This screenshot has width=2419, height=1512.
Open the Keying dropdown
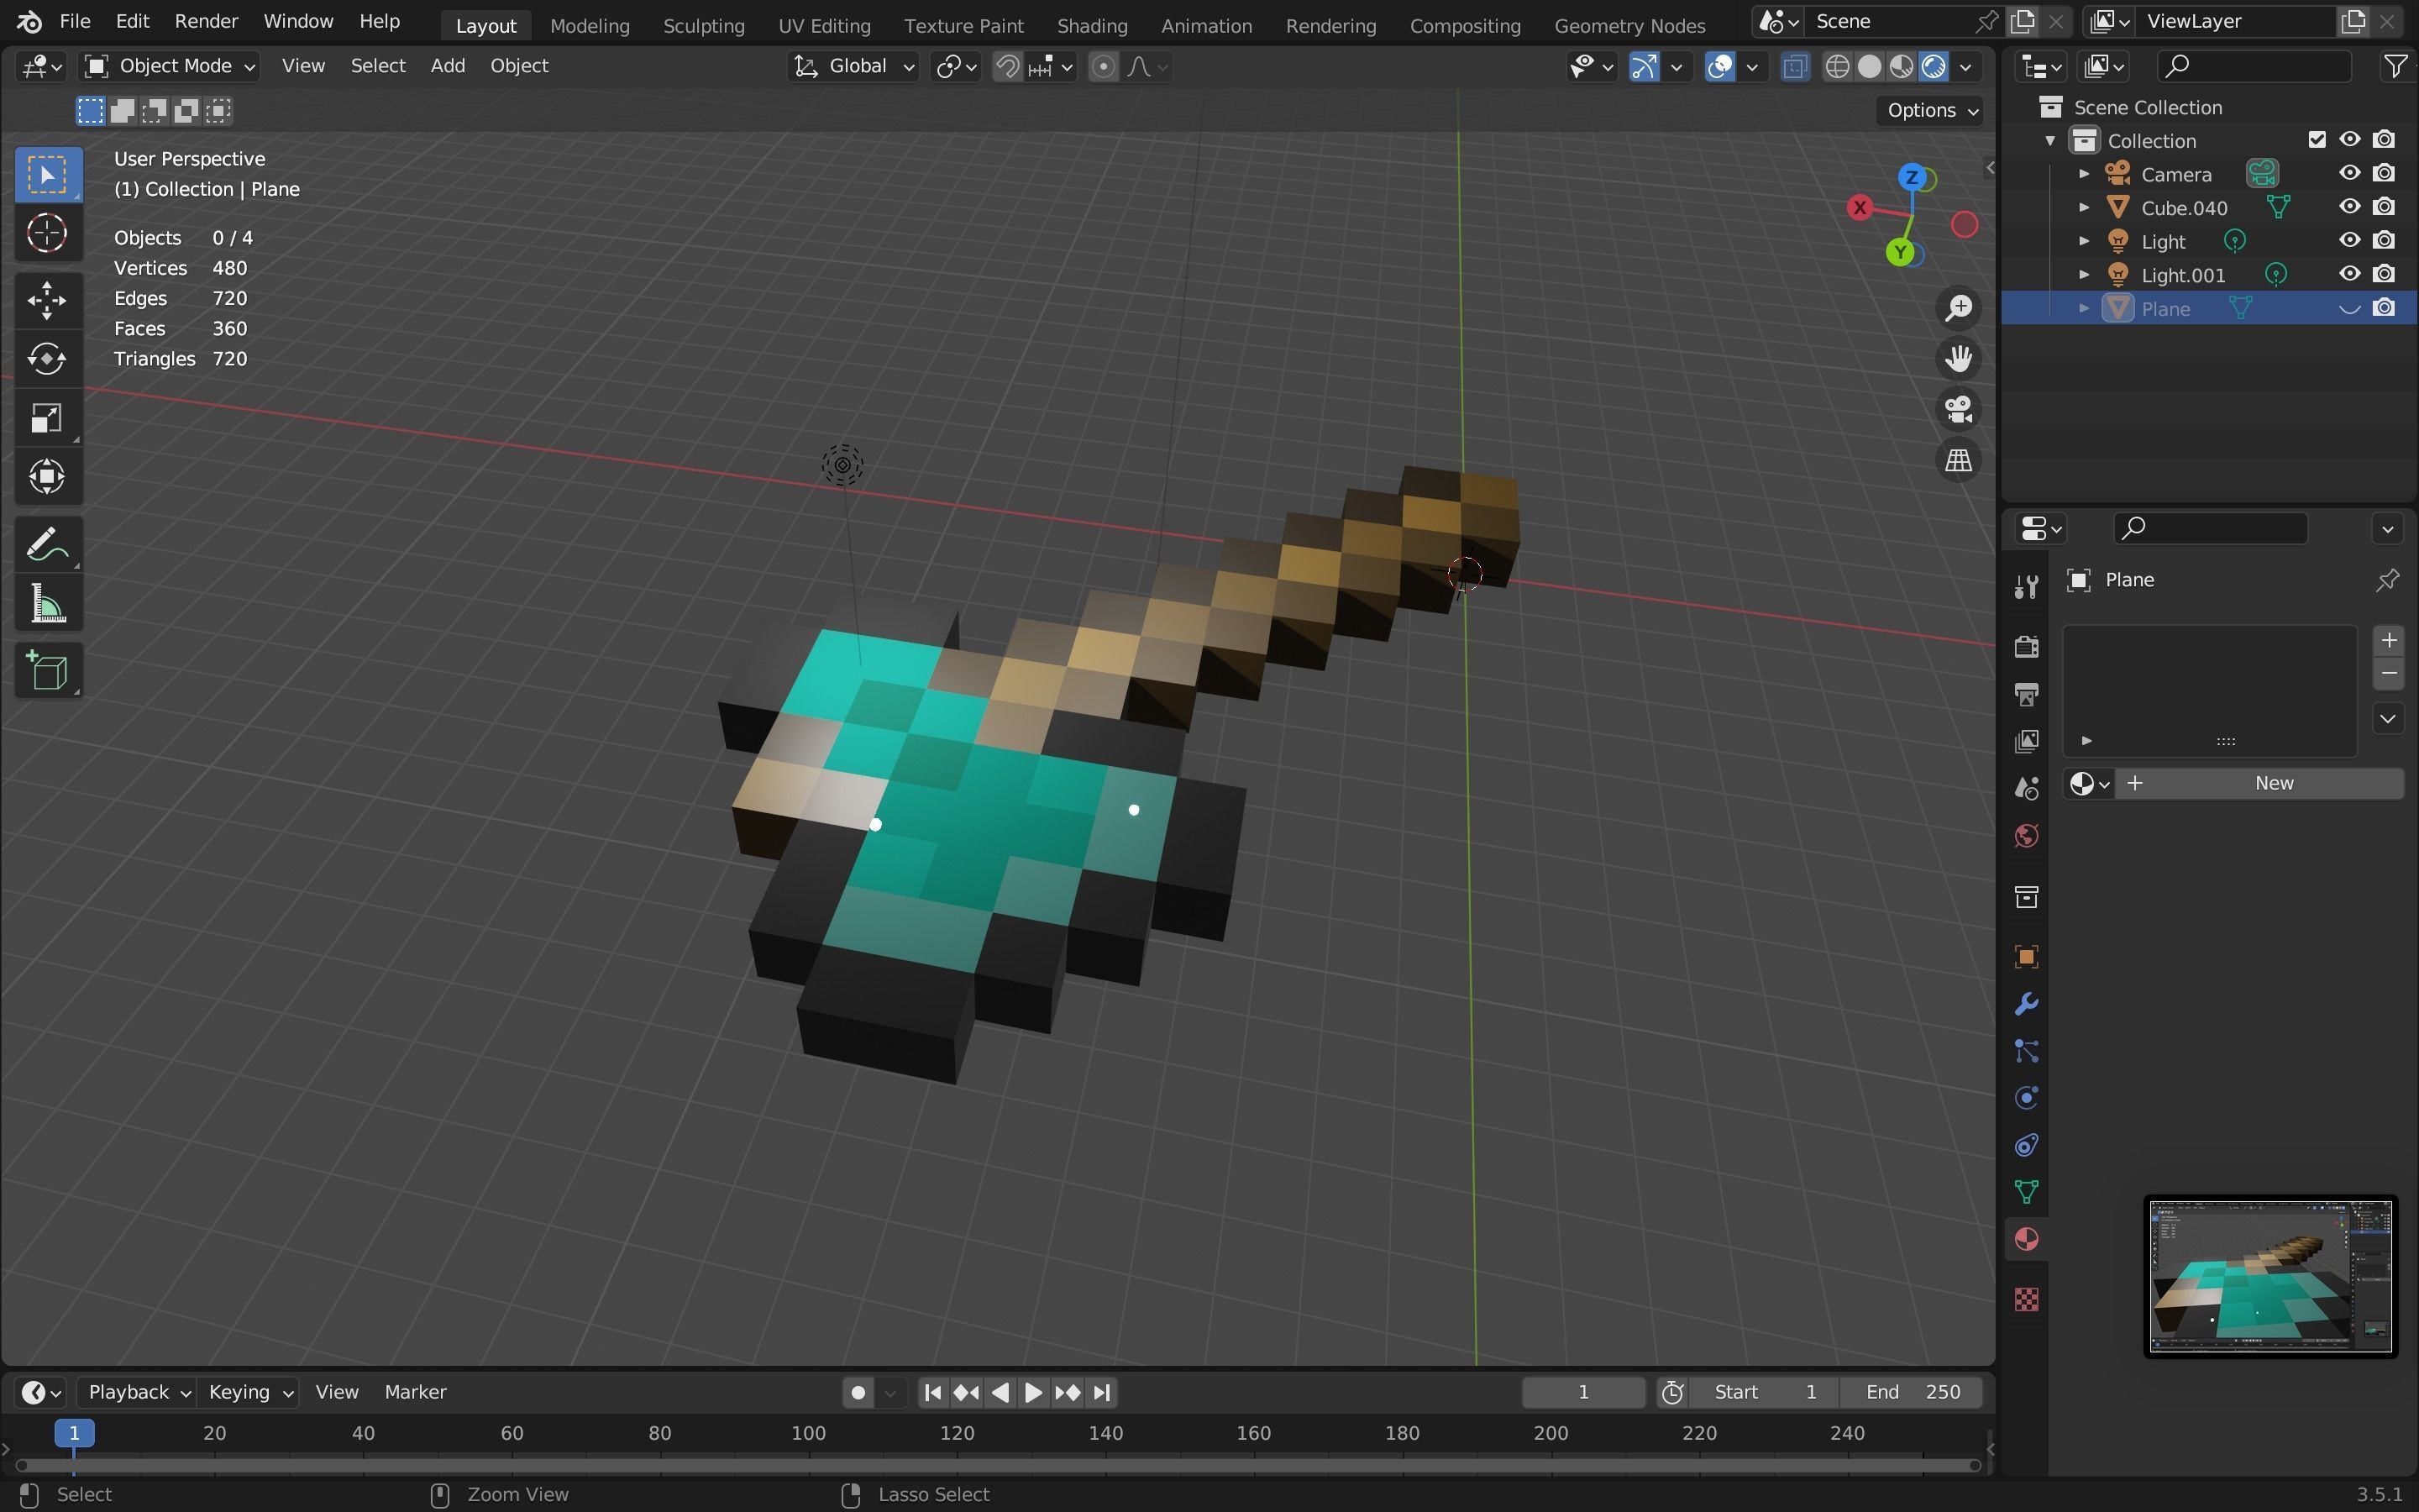[x=249, y=1392]
